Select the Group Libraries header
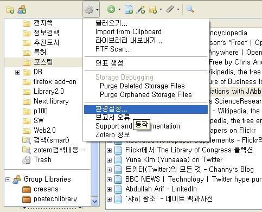Image resolution: width=262 pixels, height=212 pixels. coord(47,179)
